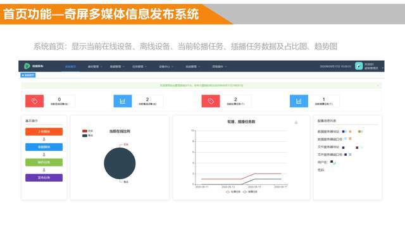Expand the 任务管理 navigation menu
405x228 pixels.
click(139, 66)
